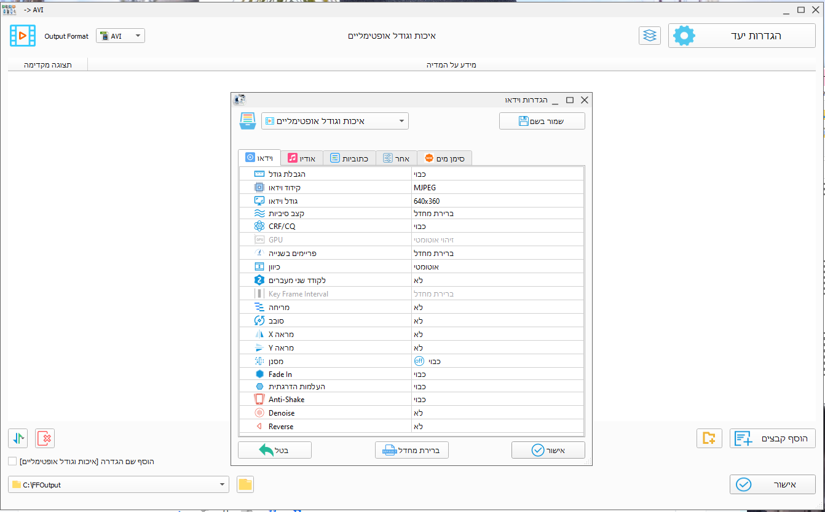825x512 pixels.
Task: Open the quality profile dropdown in dialog
Action: pyautogui.click(x=334, y=121)
